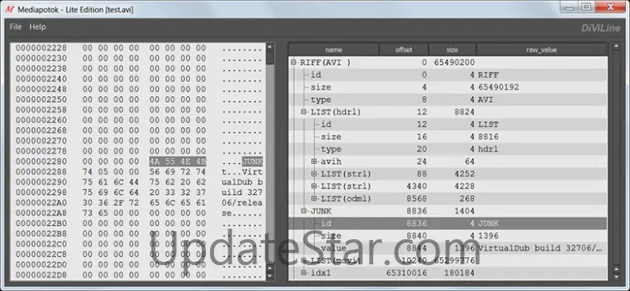Screen dimensions: 630x291
Task: Collapse the JUNK chunk node
Action: [304, 211]
